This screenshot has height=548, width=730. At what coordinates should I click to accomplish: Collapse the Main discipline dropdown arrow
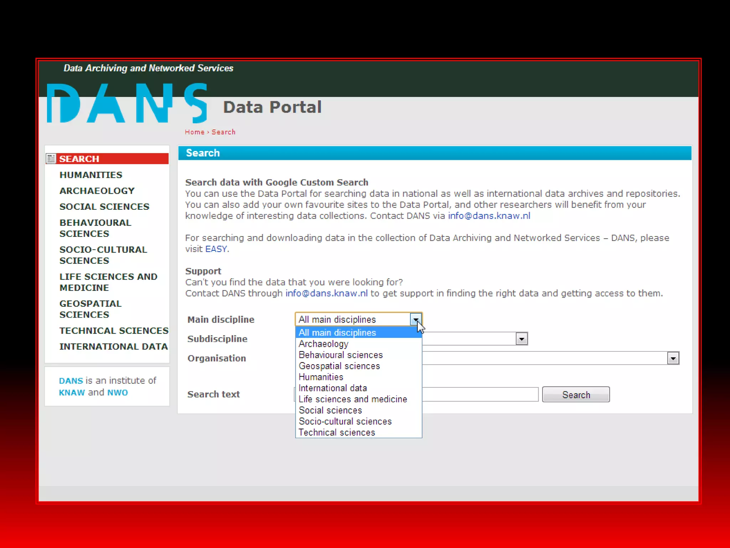[416, 319]
